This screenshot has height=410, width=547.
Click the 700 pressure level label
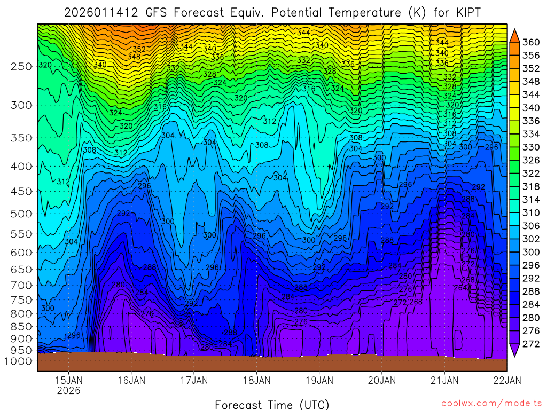point(21,285)
